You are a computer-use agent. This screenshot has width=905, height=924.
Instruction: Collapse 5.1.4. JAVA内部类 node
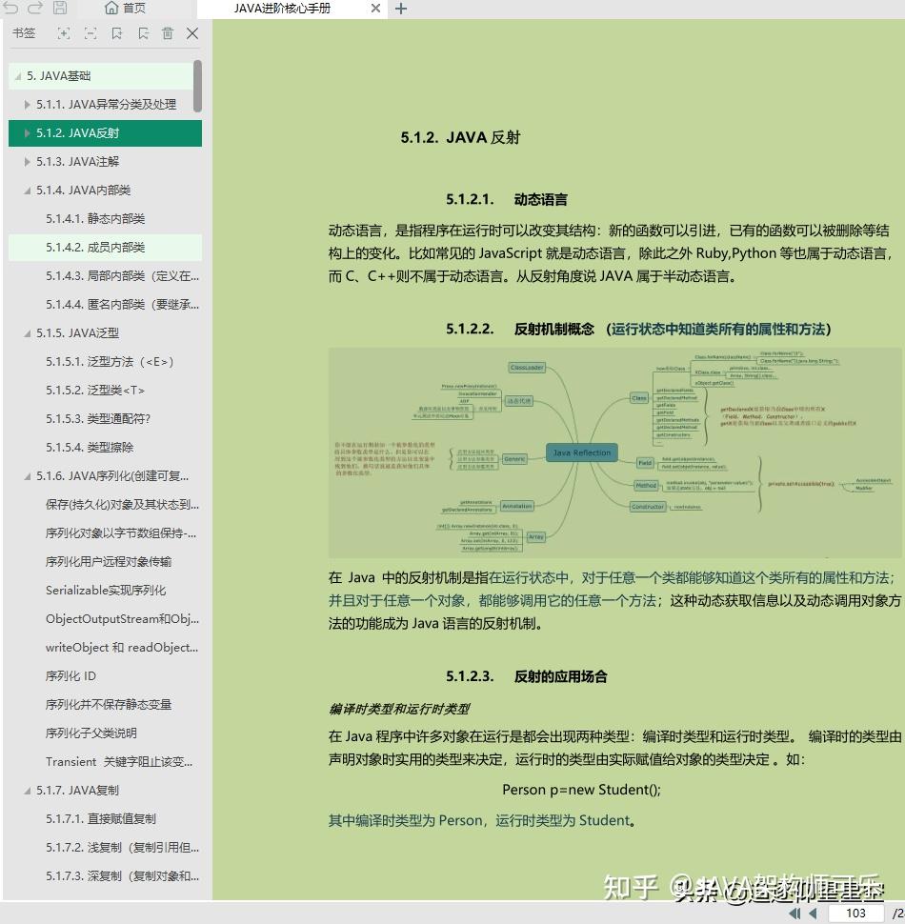[x=27, y=191]
